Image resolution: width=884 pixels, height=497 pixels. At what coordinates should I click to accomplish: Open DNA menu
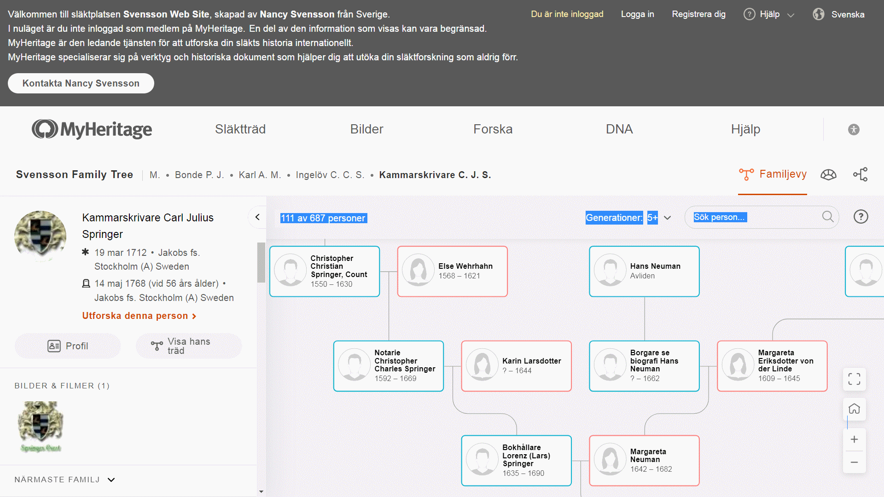(x=619, y=129)
